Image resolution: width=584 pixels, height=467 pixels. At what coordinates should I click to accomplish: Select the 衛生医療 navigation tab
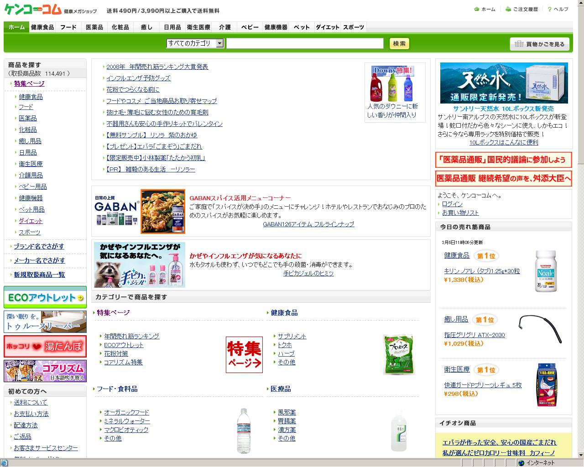pyautogui.click(x=198, y=27)
